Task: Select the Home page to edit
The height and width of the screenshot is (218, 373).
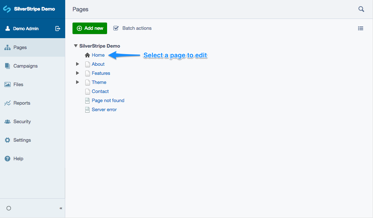Action: pyautogui.click(x=98, y=55)
